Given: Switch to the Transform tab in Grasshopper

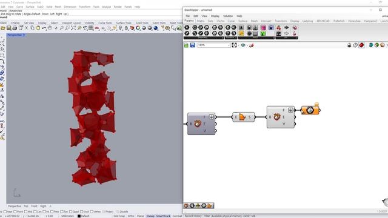Looking at the screenshot, I should [x=281, y=21].
